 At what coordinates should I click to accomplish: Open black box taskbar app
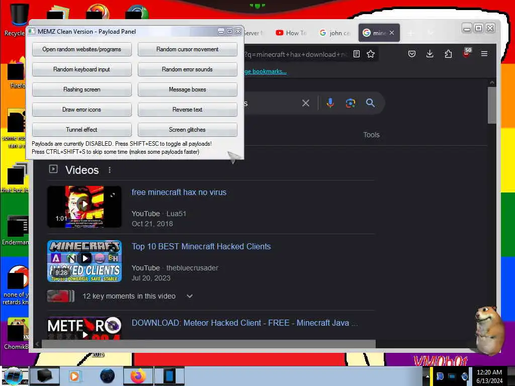45,376
